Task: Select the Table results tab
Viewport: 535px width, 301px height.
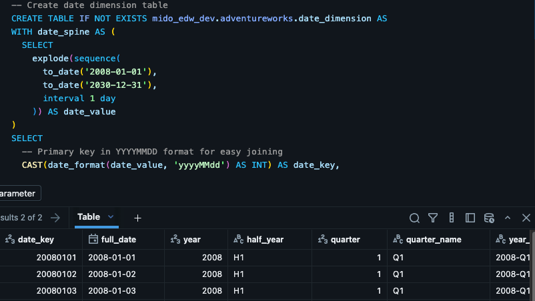Action: click(89, 217)
